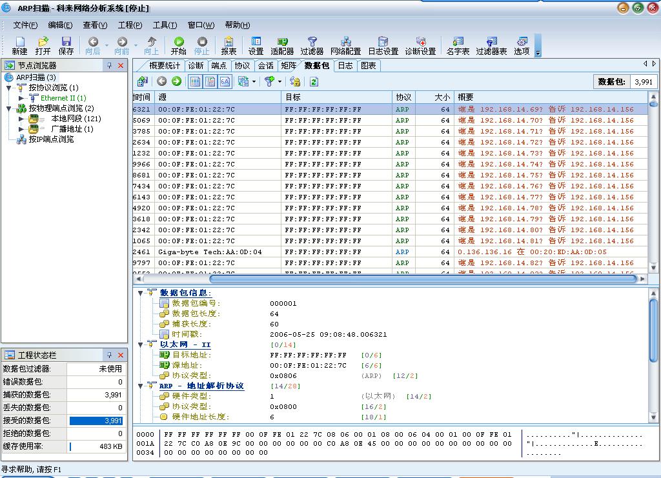Pin the 节点浏览器 panel

[109, 66]
